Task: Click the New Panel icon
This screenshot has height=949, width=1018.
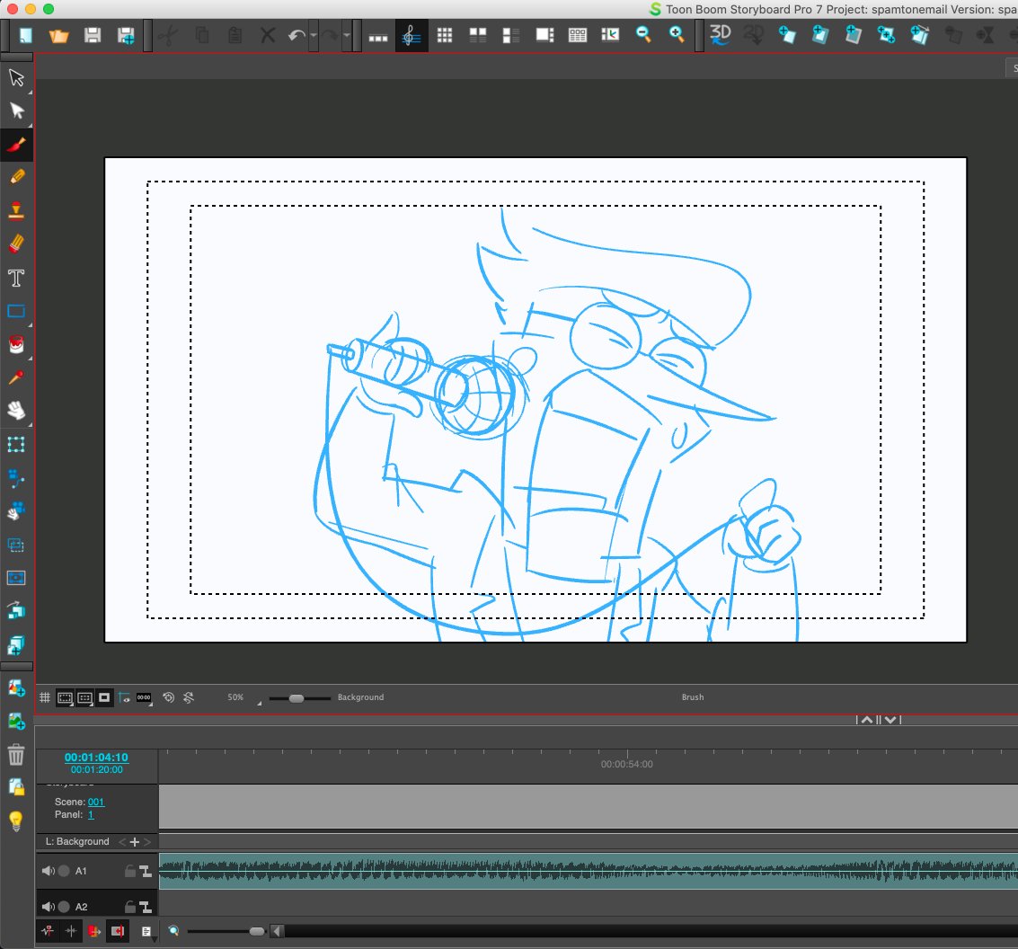Action: [787, 35]
